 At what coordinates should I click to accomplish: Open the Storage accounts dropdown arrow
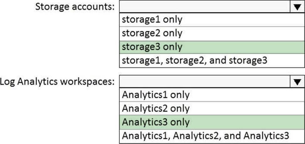pyautogui.click(x=296, y=7)
